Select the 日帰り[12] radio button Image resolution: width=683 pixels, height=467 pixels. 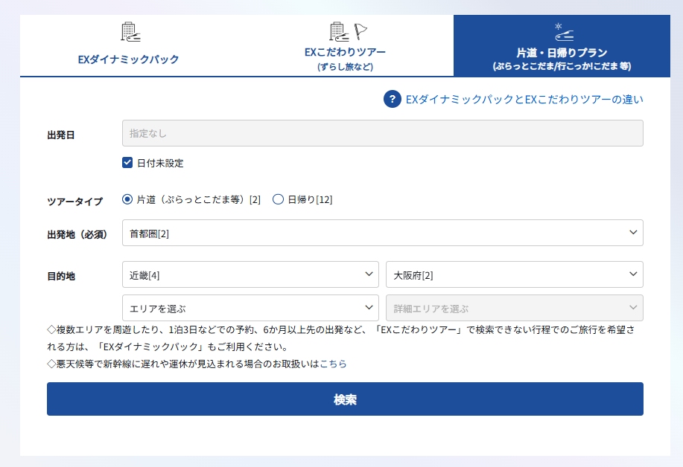pyautogui.click(x=278, y=199)
